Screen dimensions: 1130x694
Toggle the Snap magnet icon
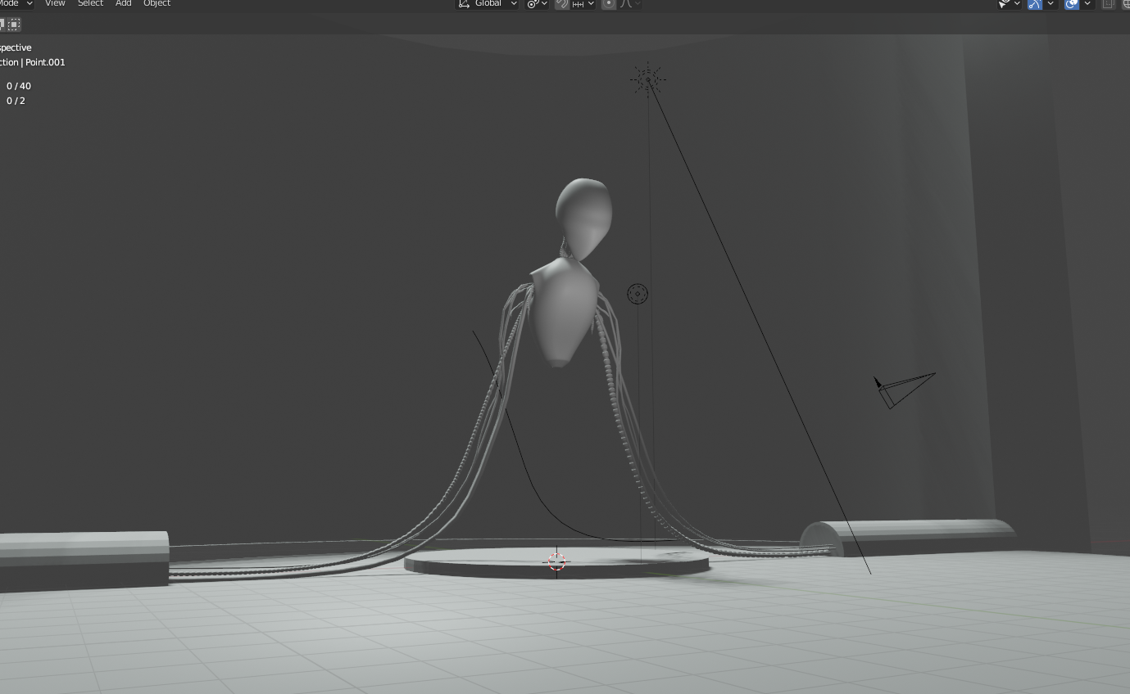pos(561,4)
